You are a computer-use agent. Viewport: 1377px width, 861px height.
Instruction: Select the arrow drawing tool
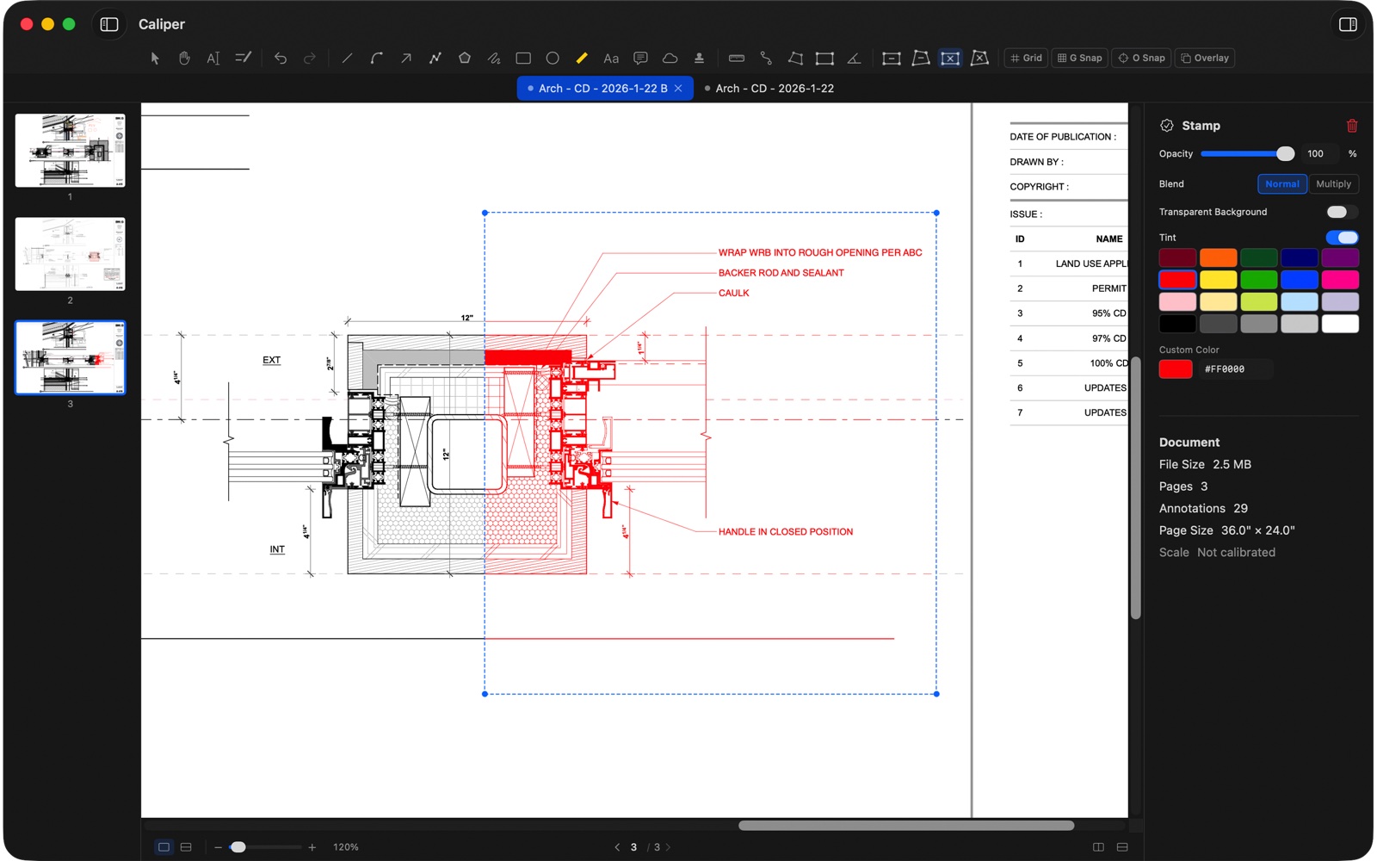405,59
